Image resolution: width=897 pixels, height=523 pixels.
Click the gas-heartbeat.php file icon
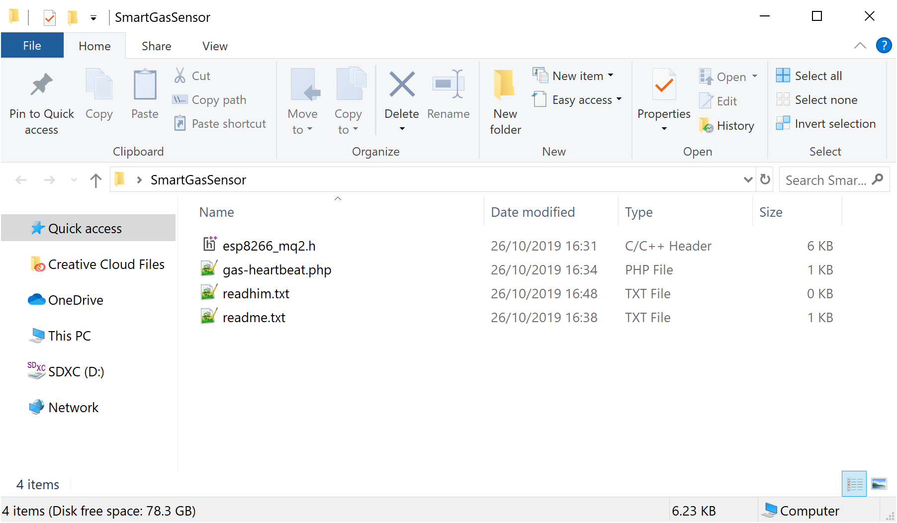click(209, 268)
